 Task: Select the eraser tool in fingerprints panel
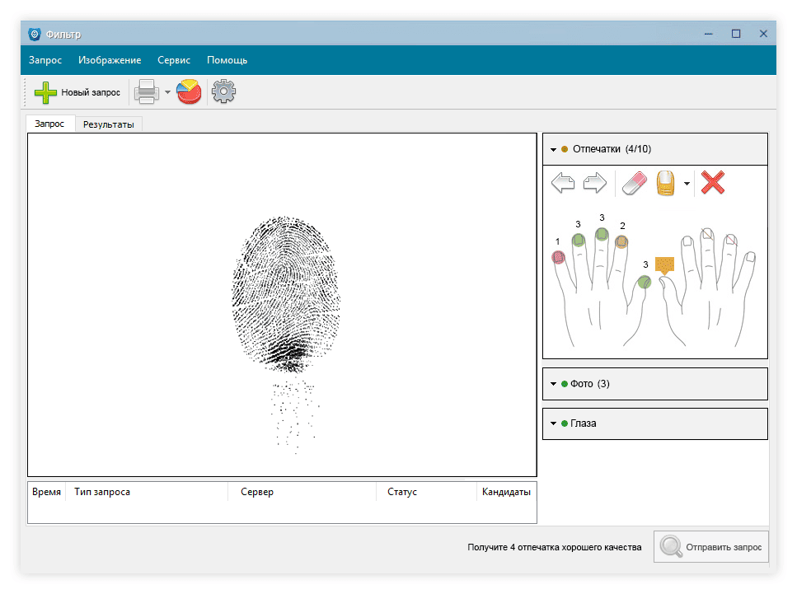[x=635, y=183]
